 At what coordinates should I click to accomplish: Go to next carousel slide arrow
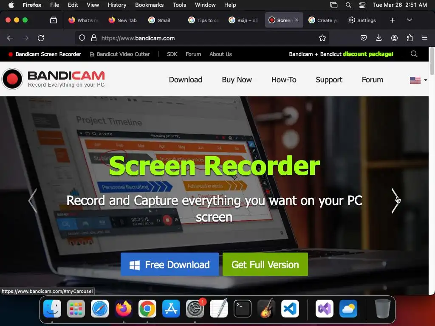click(395, 201)
